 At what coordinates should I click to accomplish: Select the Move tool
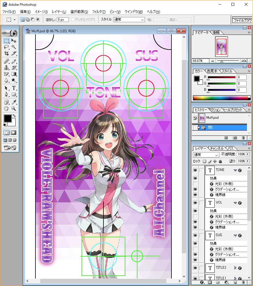click(14, 40)
